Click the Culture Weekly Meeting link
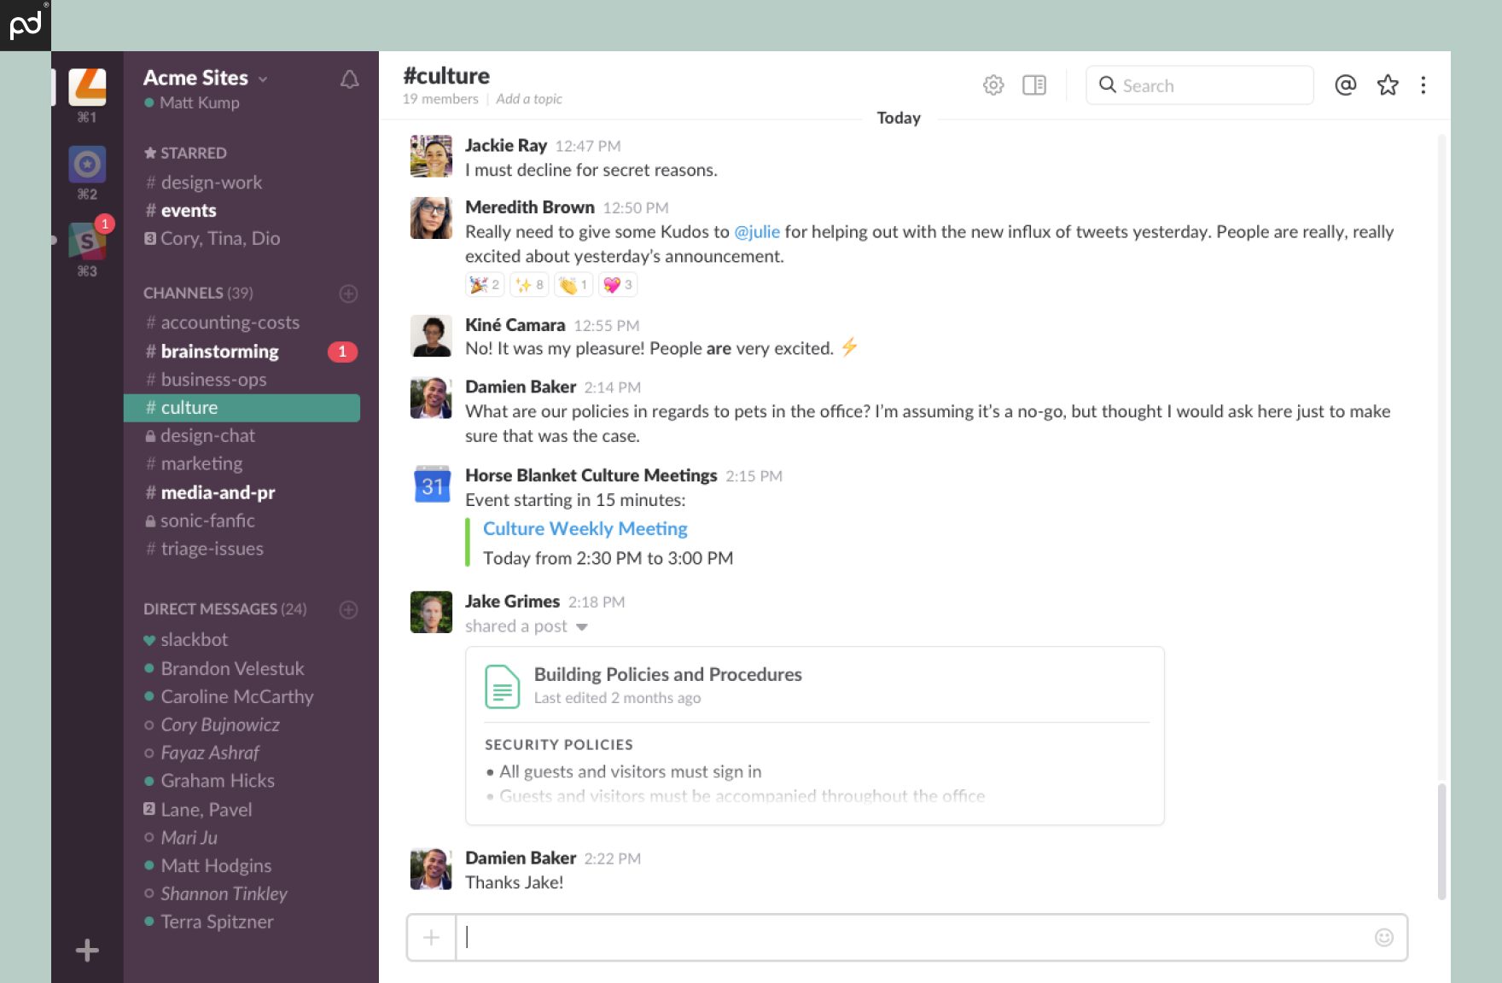Screen dimensions: 1502x983 pos(585,529)
